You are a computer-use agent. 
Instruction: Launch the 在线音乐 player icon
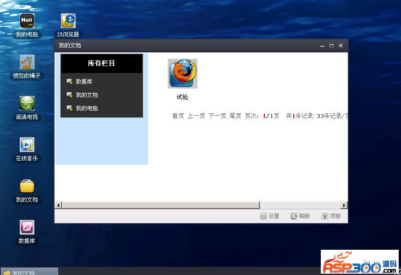[27, 145]
